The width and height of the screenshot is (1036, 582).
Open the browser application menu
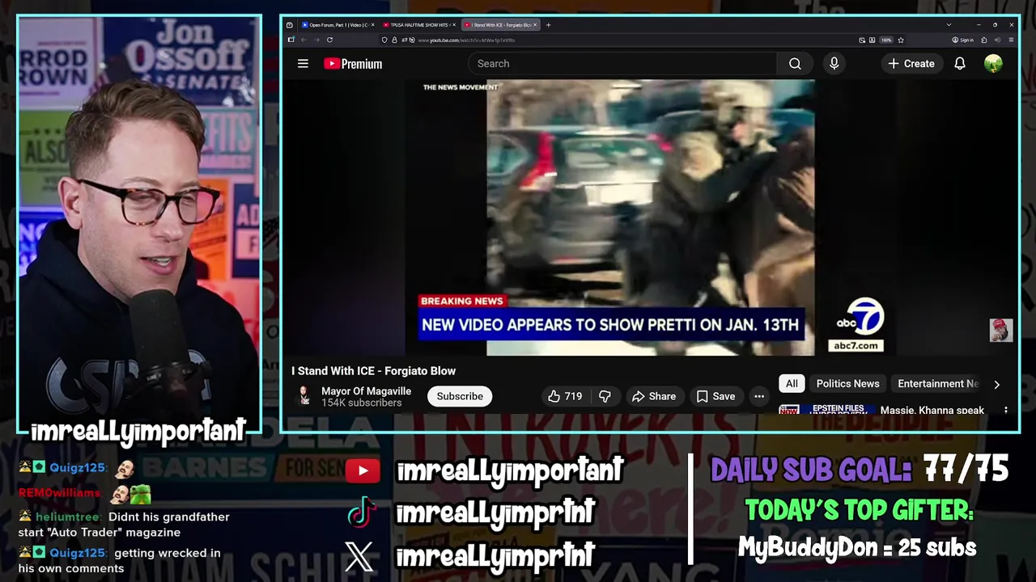coord(1011,40)
